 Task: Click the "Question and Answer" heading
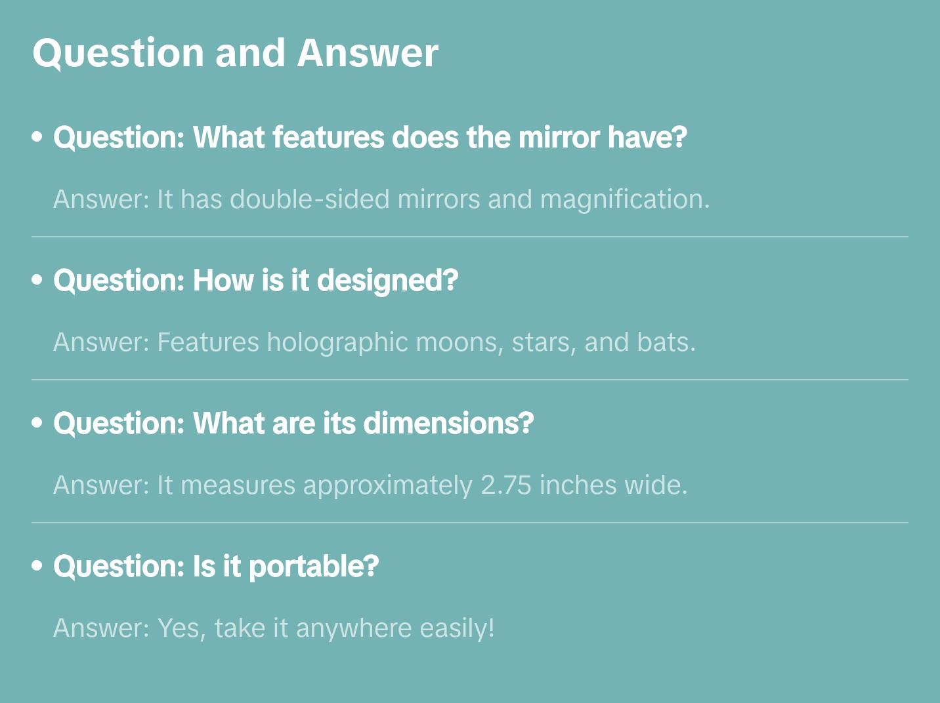[235, 52]
